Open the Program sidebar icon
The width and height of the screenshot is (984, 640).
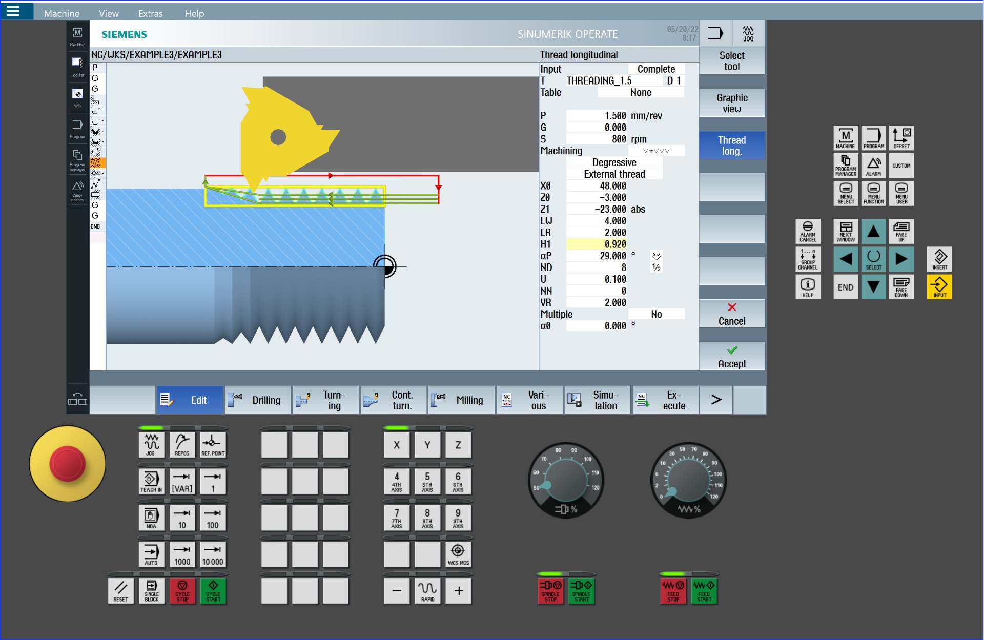click(x=77, y=128)
